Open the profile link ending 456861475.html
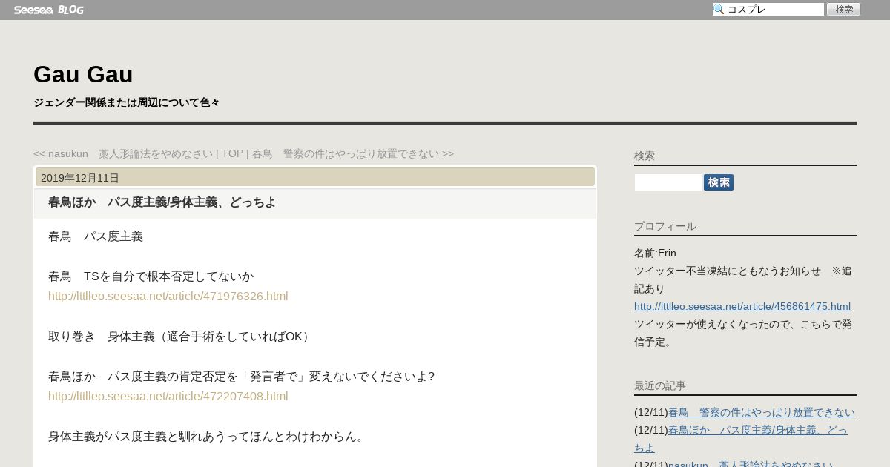The width and height of the screenshot is (890, 467). pyautogui.click(x=742, y=306)
